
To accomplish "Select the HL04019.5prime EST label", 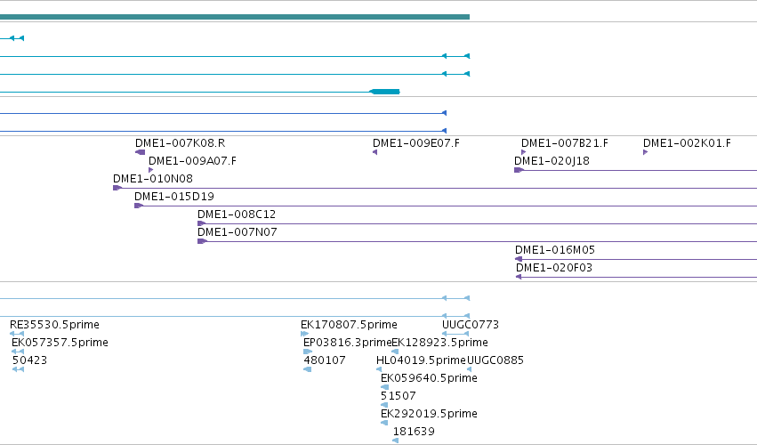I will coord(421,360).
